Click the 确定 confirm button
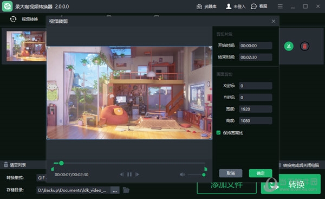The width and height of the screenshot is (325, 199). [x=261, y=174]
